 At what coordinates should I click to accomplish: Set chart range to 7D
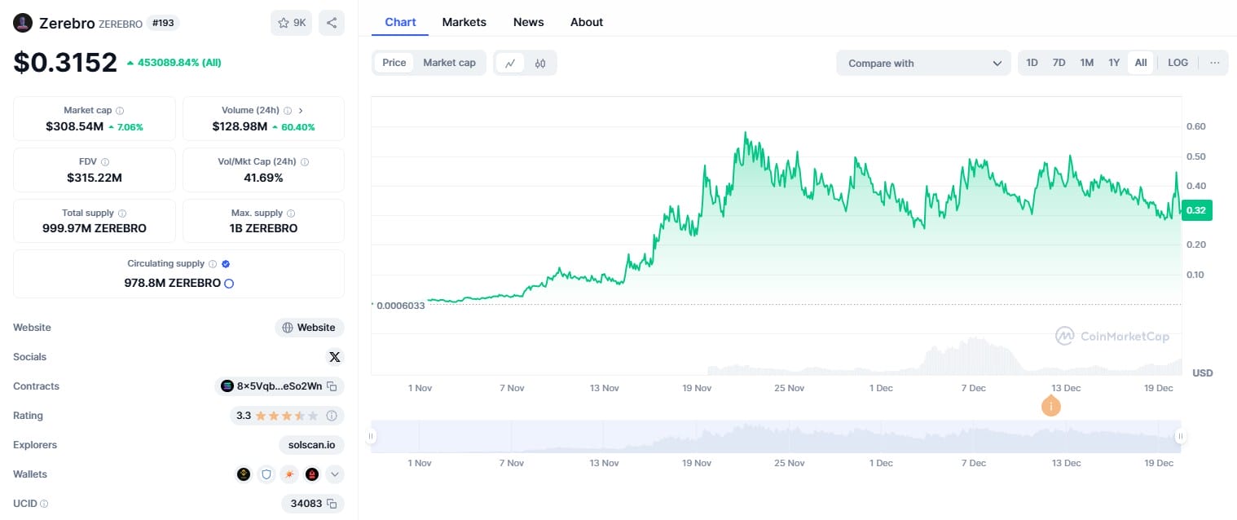pos(1059,63)
